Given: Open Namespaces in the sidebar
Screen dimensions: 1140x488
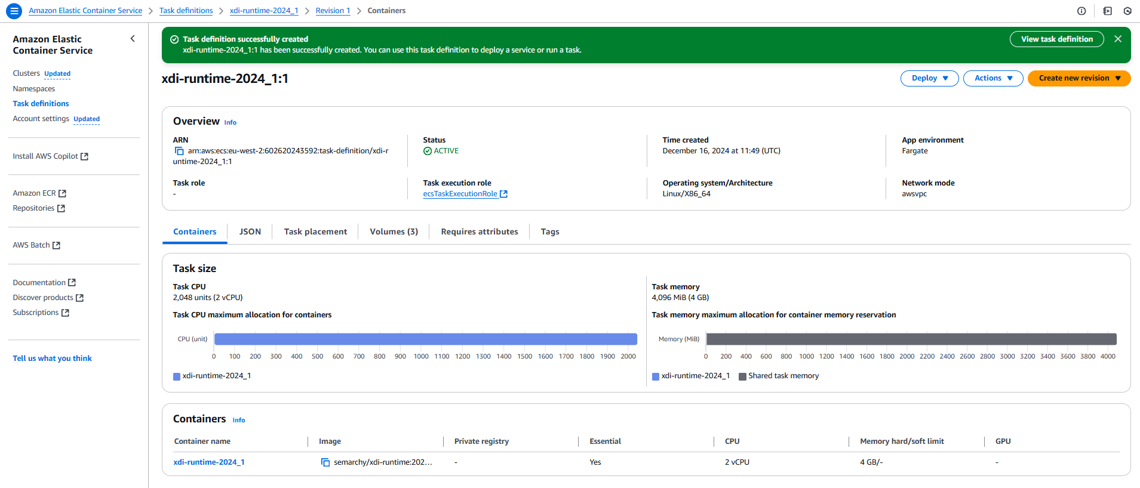Looking at the screenshot, I should 34,89.
